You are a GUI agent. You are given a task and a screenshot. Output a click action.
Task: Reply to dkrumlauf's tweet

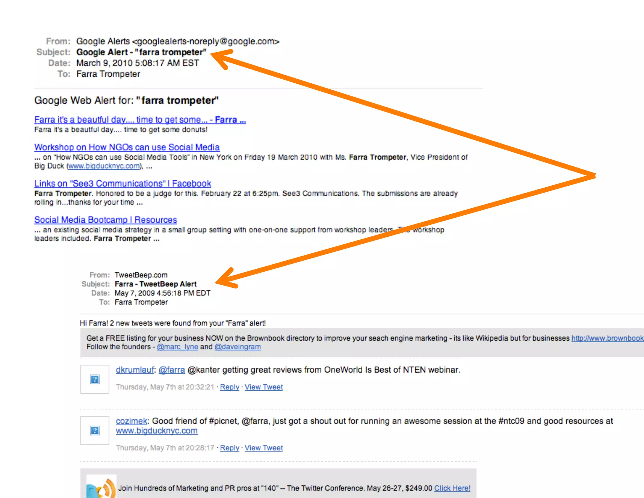click(x=230, y=387)
